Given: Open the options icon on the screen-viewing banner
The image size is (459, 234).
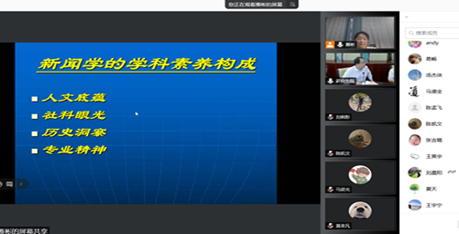Looking at the screenshot, I should pyautogui.click(x=292, y=4).
